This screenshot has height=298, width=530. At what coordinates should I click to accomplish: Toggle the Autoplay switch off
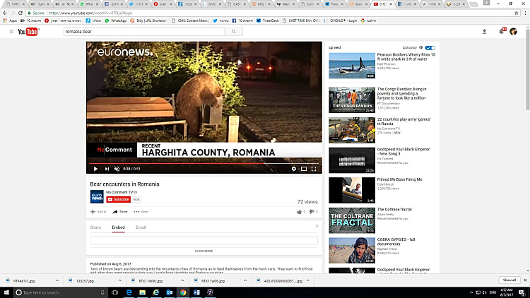click(x=430, y=47)
